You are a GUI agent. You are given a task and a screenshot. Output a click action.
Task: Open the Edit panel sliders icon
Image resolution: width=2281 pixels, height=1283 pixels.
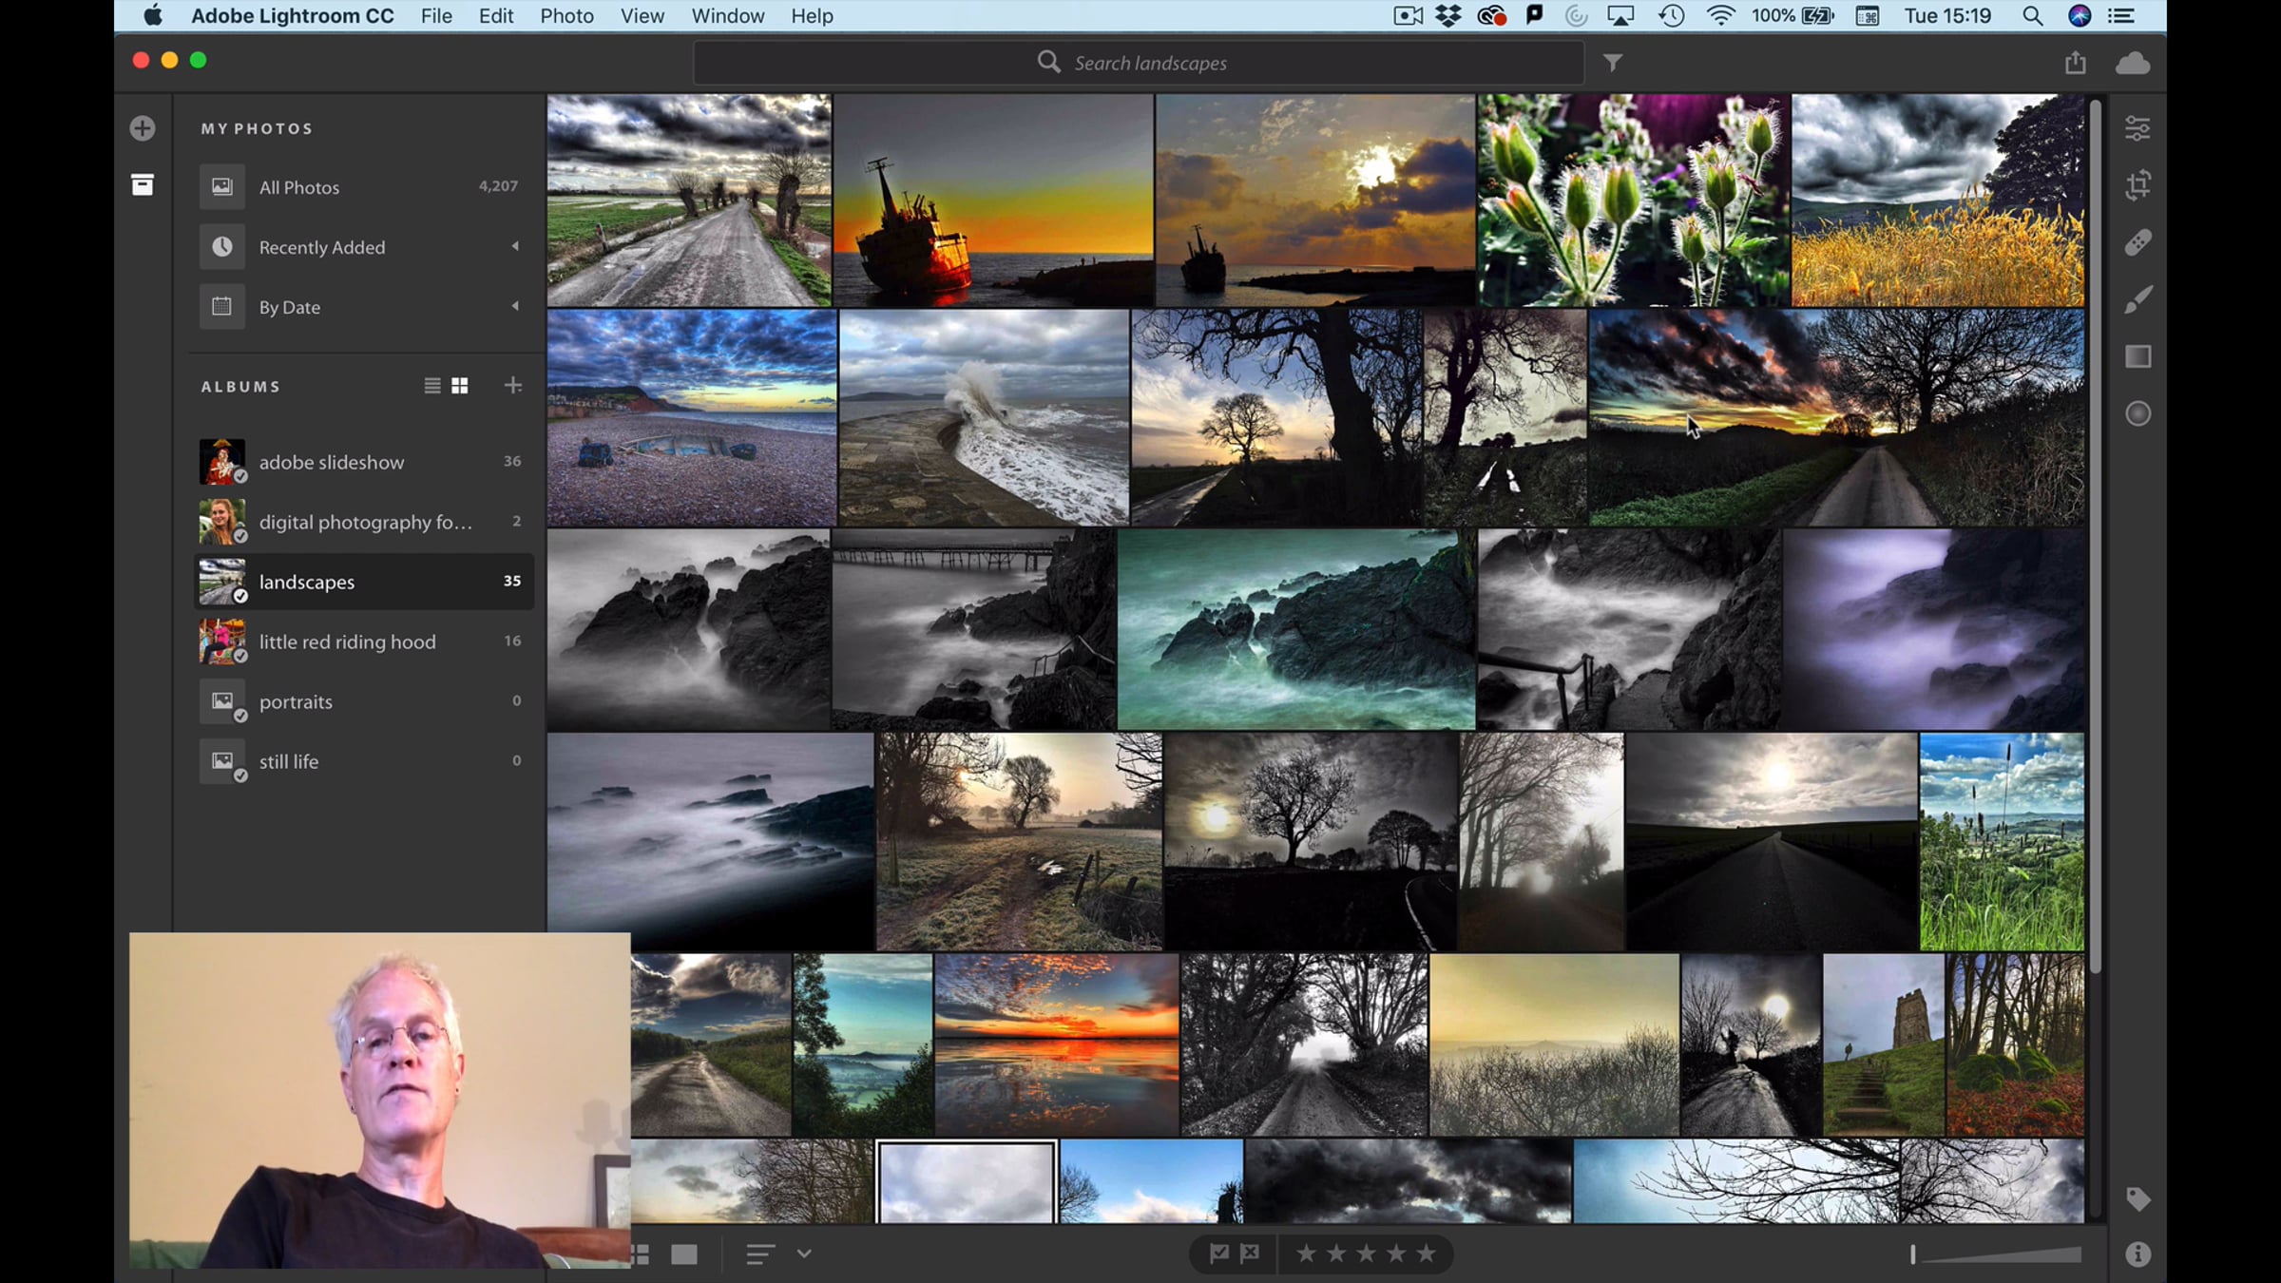click(x=2137, y=128)
